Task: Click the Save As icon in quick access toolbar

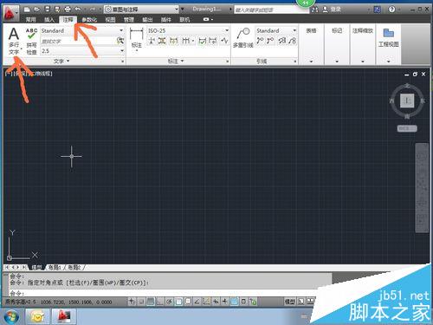Action: coord(57,10)
